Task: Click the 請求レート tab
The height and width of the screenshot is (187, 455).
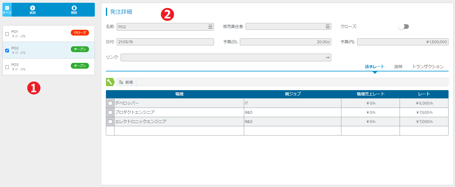Action: [375, 67]
